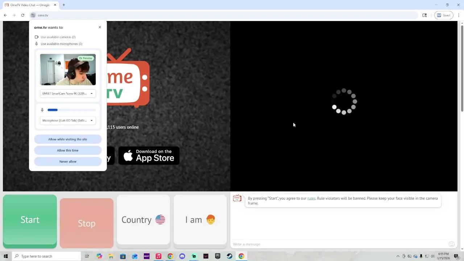Open Copilot from the taskbar
Screen dimensions: 464x261
(x=99, y=256)
